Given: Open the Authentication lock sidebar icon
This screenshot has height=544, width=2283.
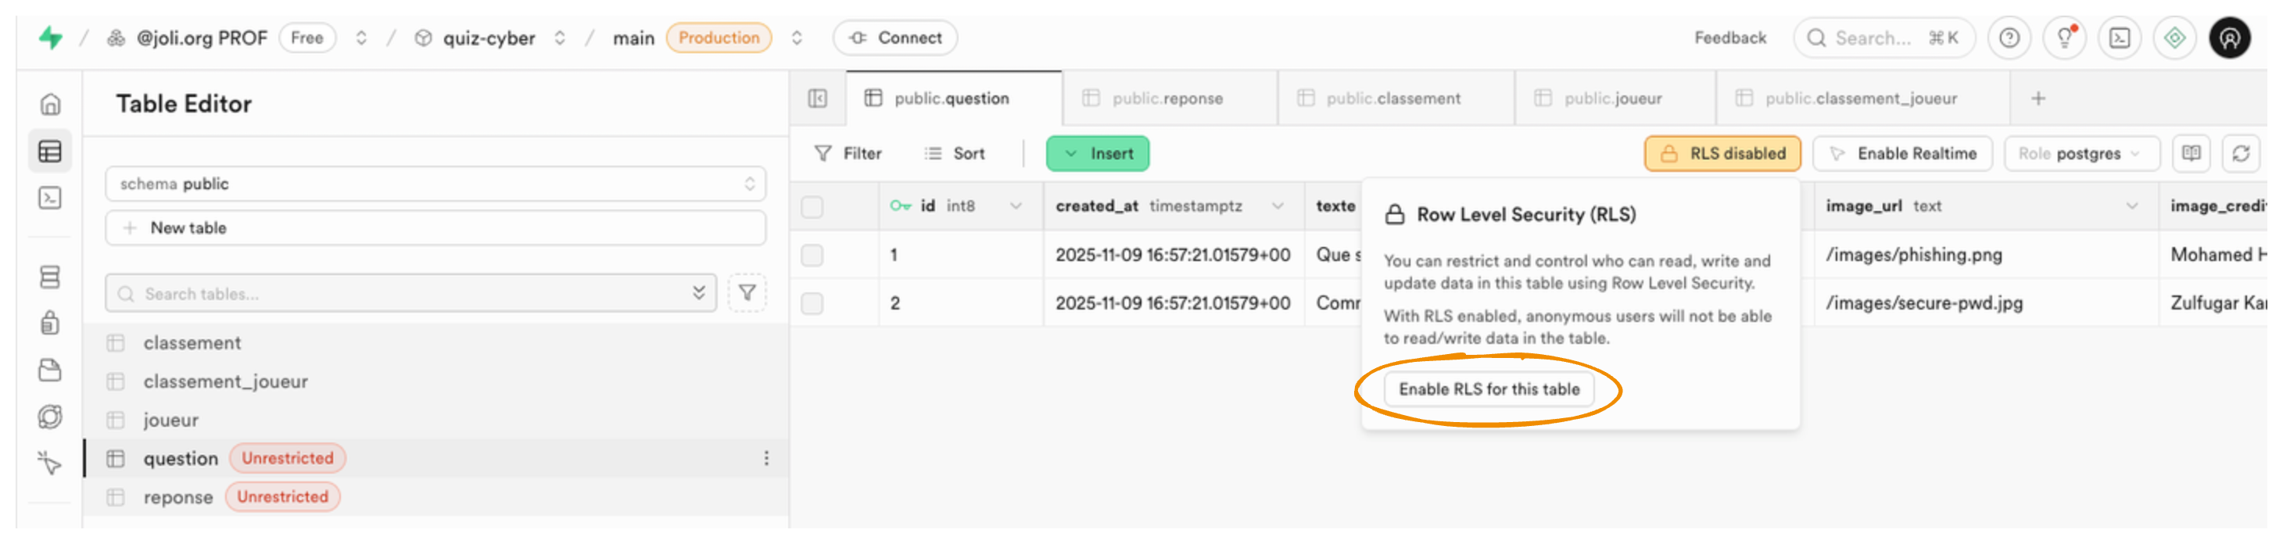Looking at the screenshot, I should point(51,323).
